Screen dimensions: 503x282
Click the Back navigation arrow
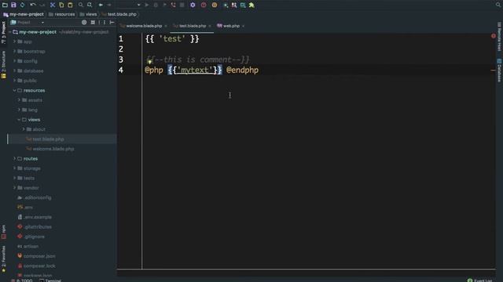coord(101,5)
